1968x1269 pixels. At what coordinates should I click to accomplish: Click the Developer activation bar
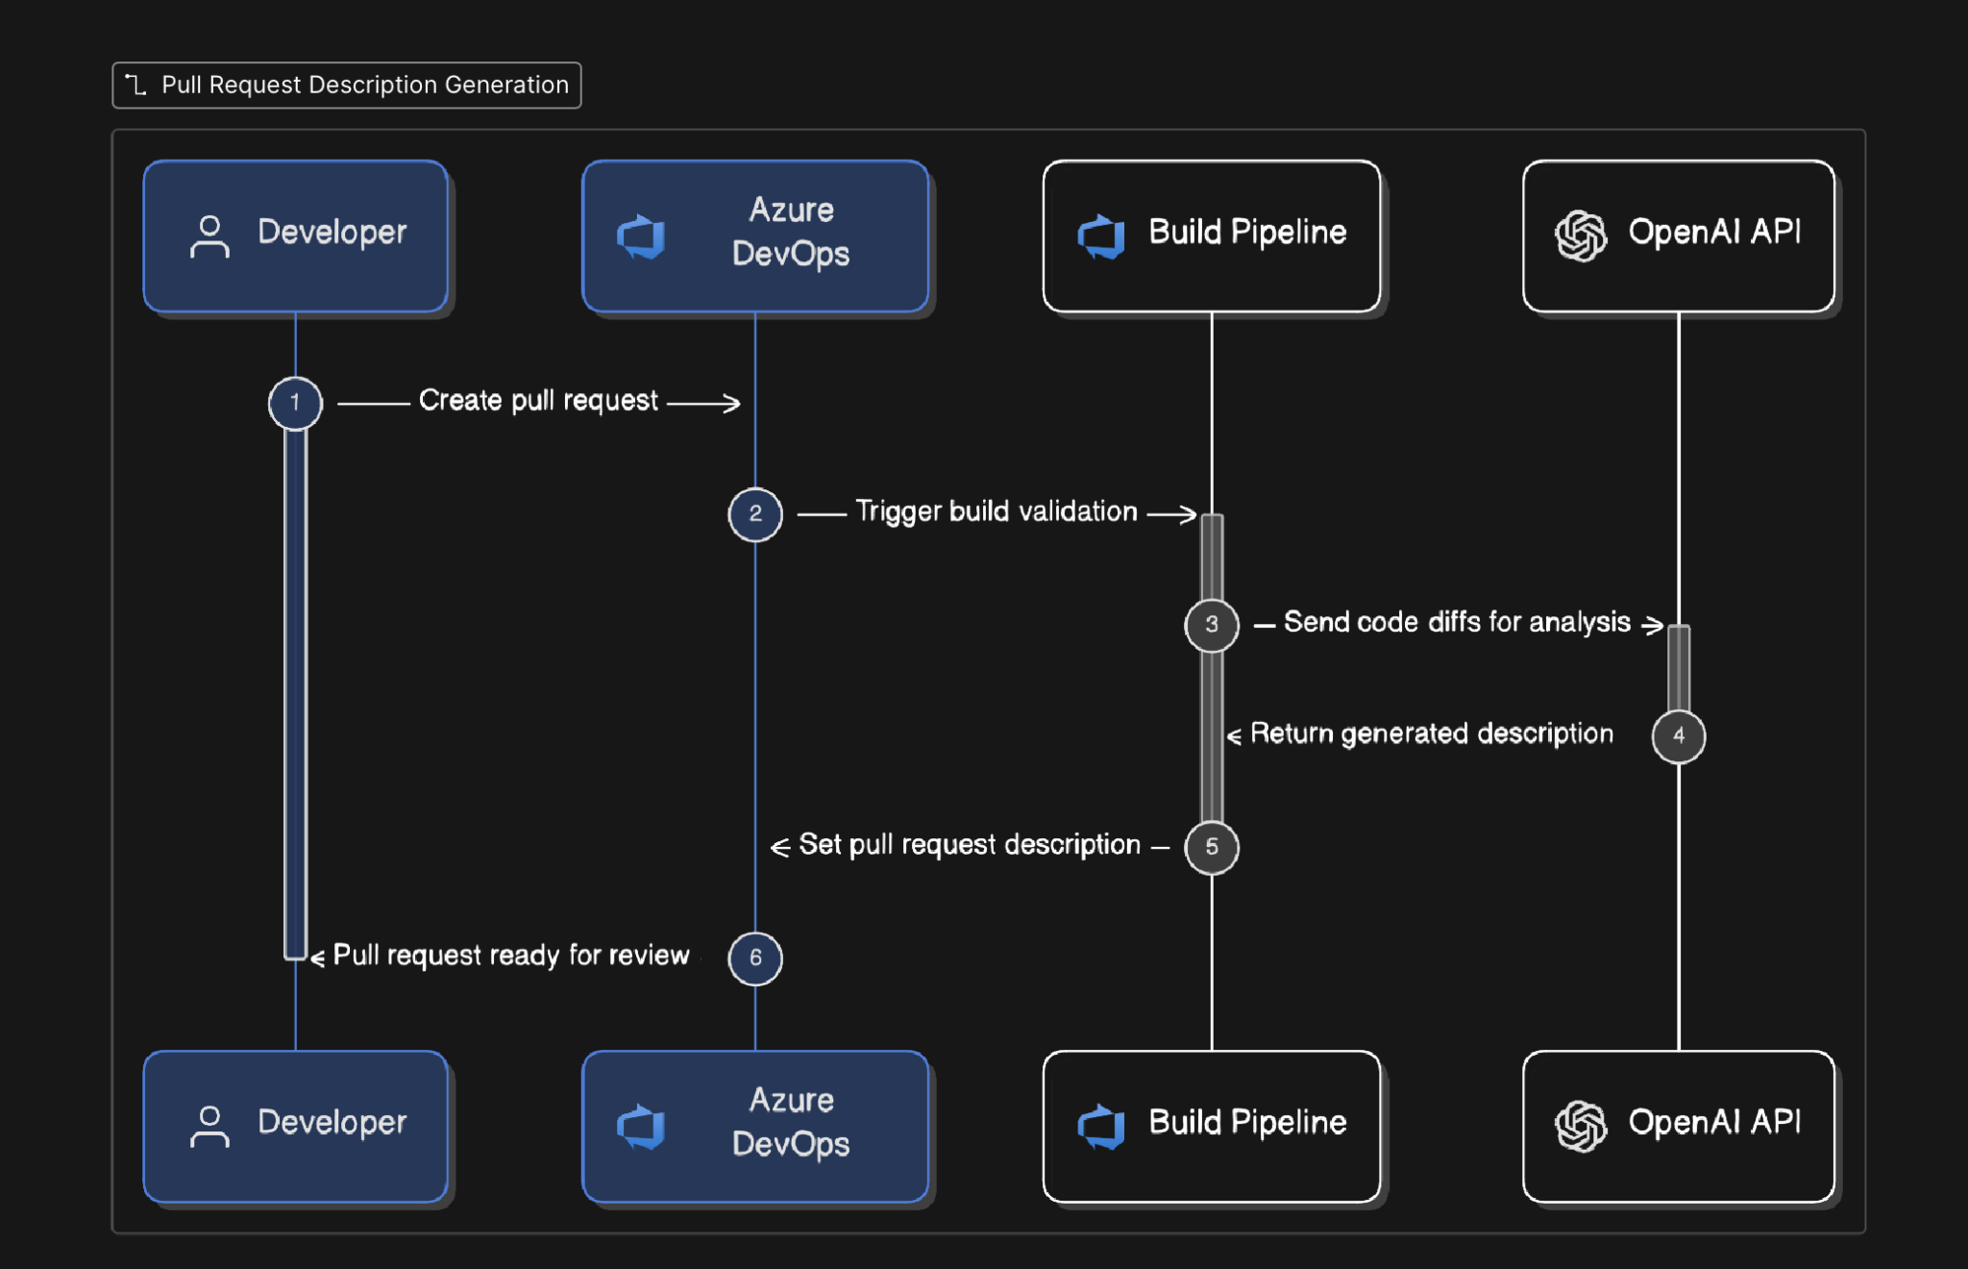coord(295,692)
